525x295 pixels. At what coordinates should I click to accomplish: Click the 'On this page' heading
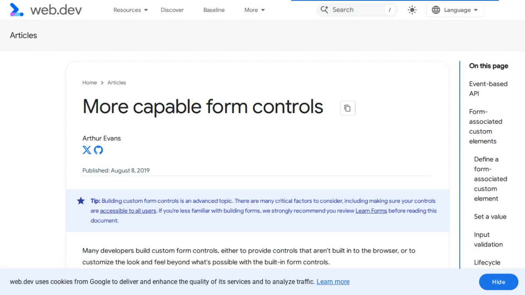[x=489, y=66]
